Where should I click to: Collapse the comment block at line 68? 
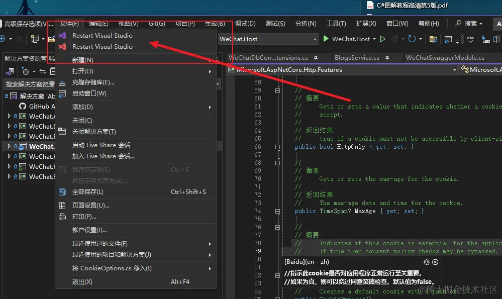[277, 163]
